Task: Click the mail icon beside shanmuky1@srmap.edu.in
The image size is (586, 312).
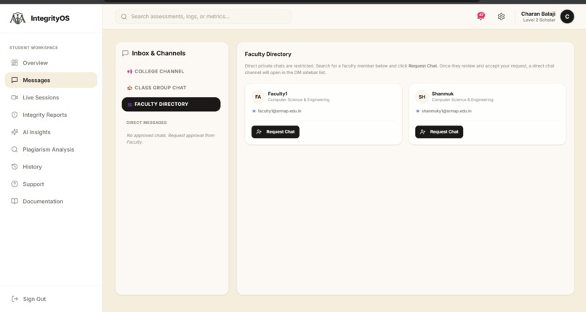Action: (x=417, y=111)
